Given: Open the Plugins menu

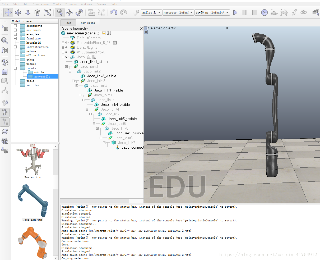Looking at the screenshot, I should click(71, 4).
